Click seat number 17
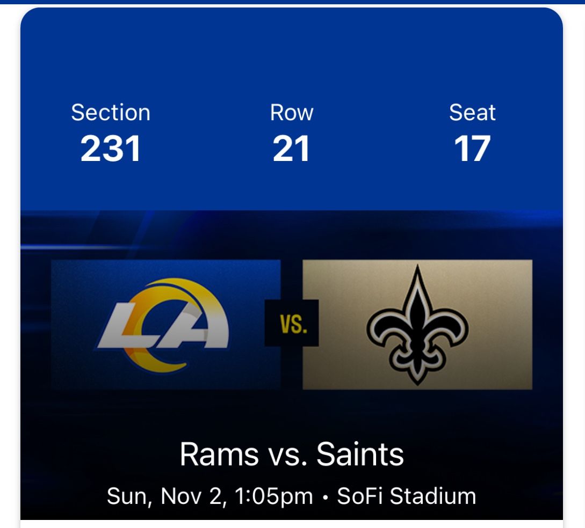This screenshot has height=528, width=585. pos(472,149)
